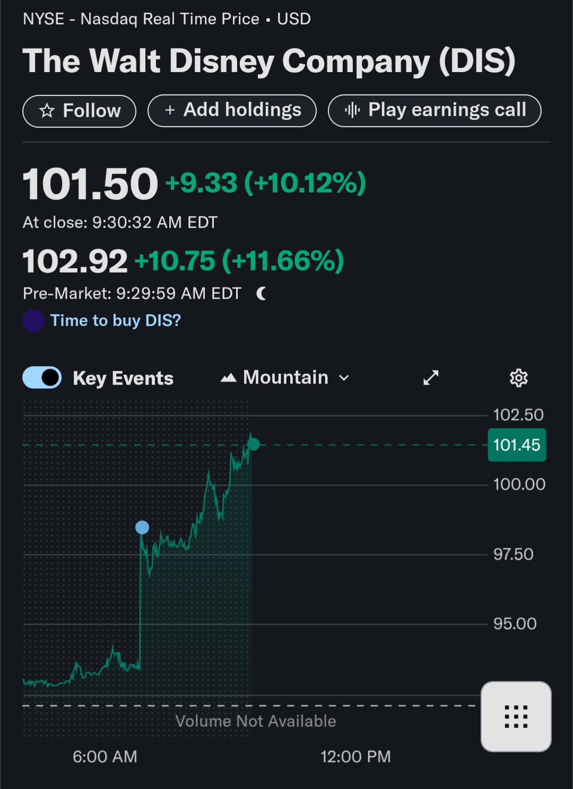Open the "Time to buy DIS?" link

click(116, 320)
